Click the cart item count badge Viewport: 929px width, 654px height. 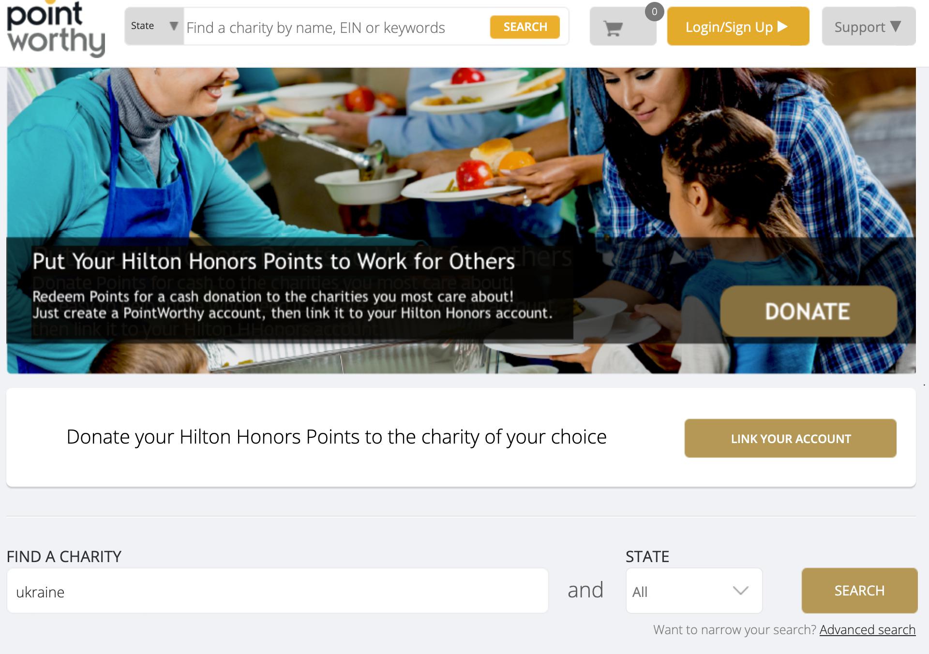(654, 12)
